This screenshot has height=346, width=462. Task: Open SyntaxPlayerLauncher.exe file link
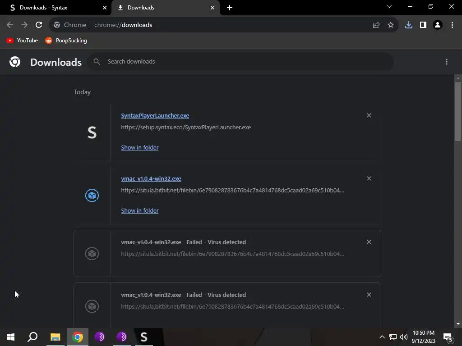[x=155, y=116]
